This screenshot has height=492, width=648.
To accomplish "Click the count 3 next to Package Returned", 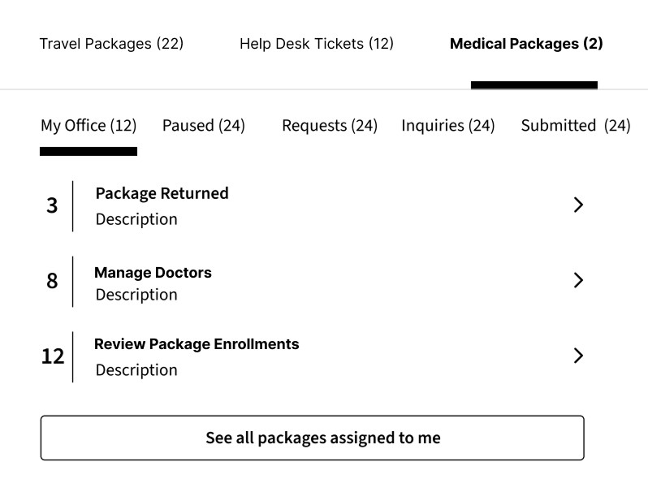I will click(x=52, y=205).
